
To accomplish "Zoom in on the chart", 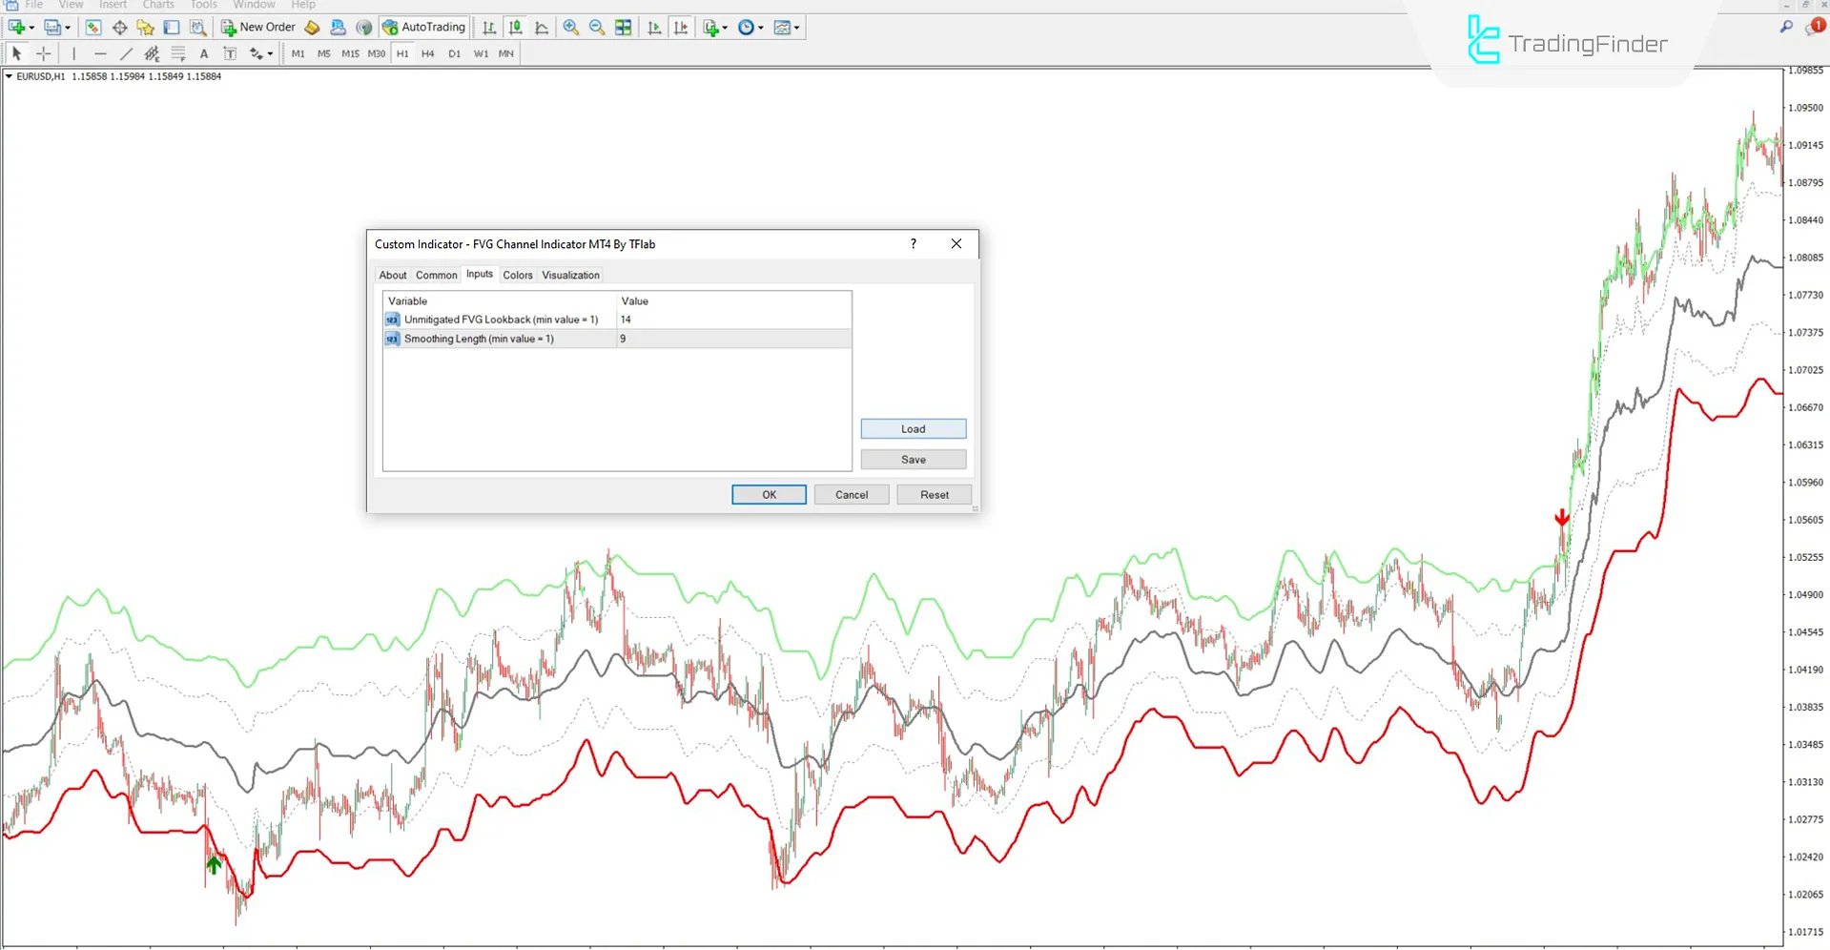I will click(569, 27).
